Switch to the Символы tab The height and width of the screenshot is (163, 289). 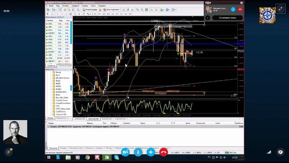(x=51, y=66)
